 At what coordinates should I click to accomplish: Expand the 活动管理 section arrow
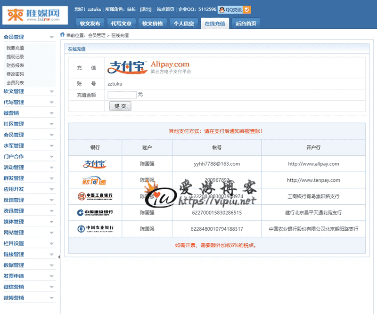click(x=51, y=168)
